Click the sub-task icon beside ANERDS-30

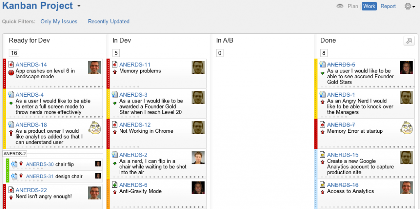tap(14, 164)
